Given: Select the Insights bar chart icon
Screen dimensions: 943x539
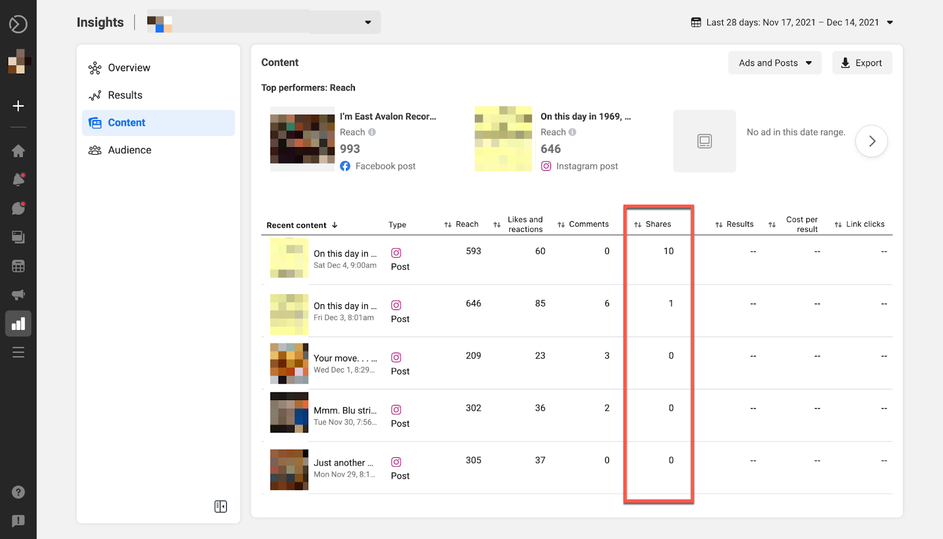Looking at the screenshot, I should coord(18,323).
